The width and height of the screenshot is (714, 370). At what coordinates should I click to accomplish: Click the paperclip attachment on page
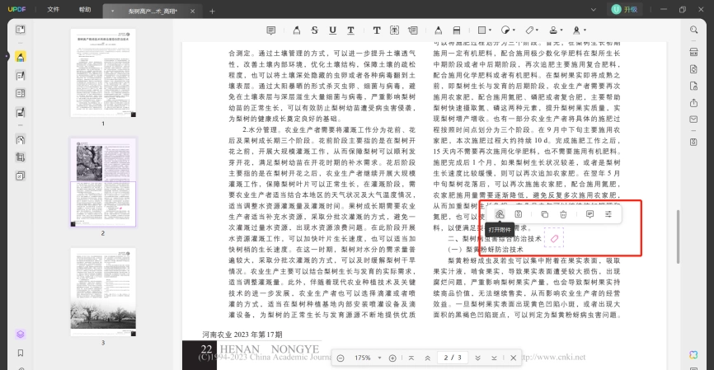tap(554, 238)
